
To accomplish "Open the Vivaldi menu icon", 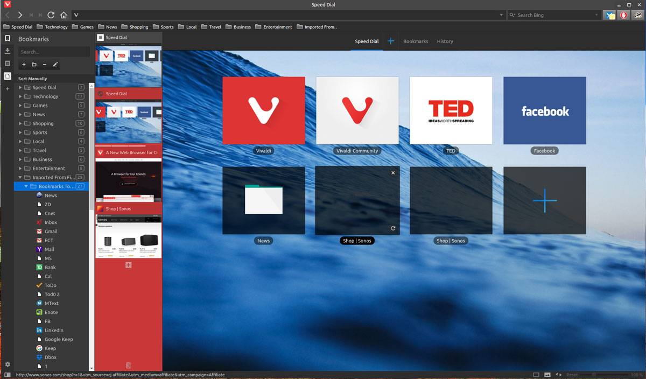I will click(x=7, y=5).
